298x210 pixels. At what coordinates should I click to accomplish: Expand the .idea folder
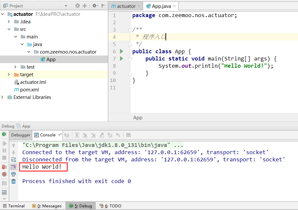click(9, 22)
